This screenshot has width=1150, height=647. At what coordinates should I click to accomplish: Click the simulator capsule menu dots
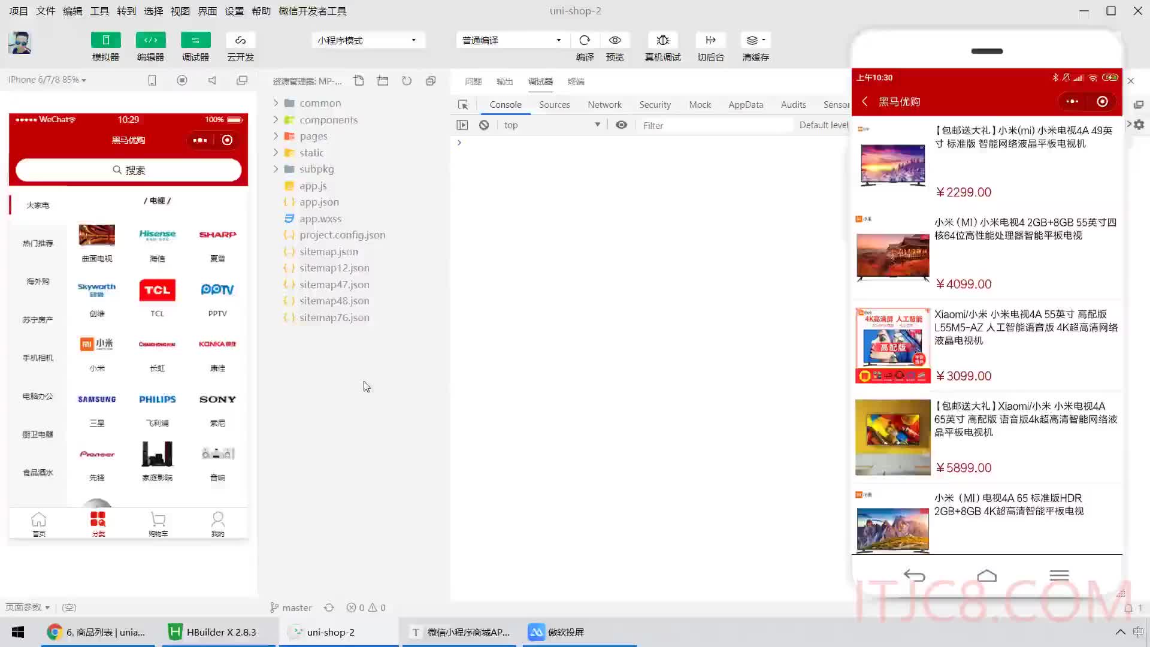200,140
